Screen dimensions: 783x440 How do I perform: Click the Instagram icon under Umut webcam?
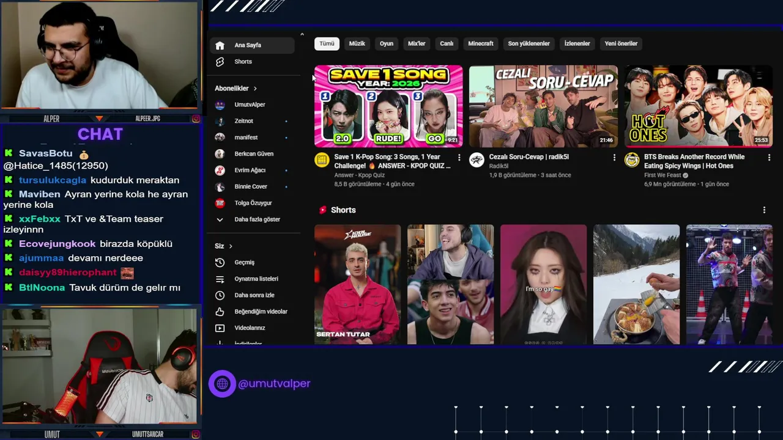(196, 435)
